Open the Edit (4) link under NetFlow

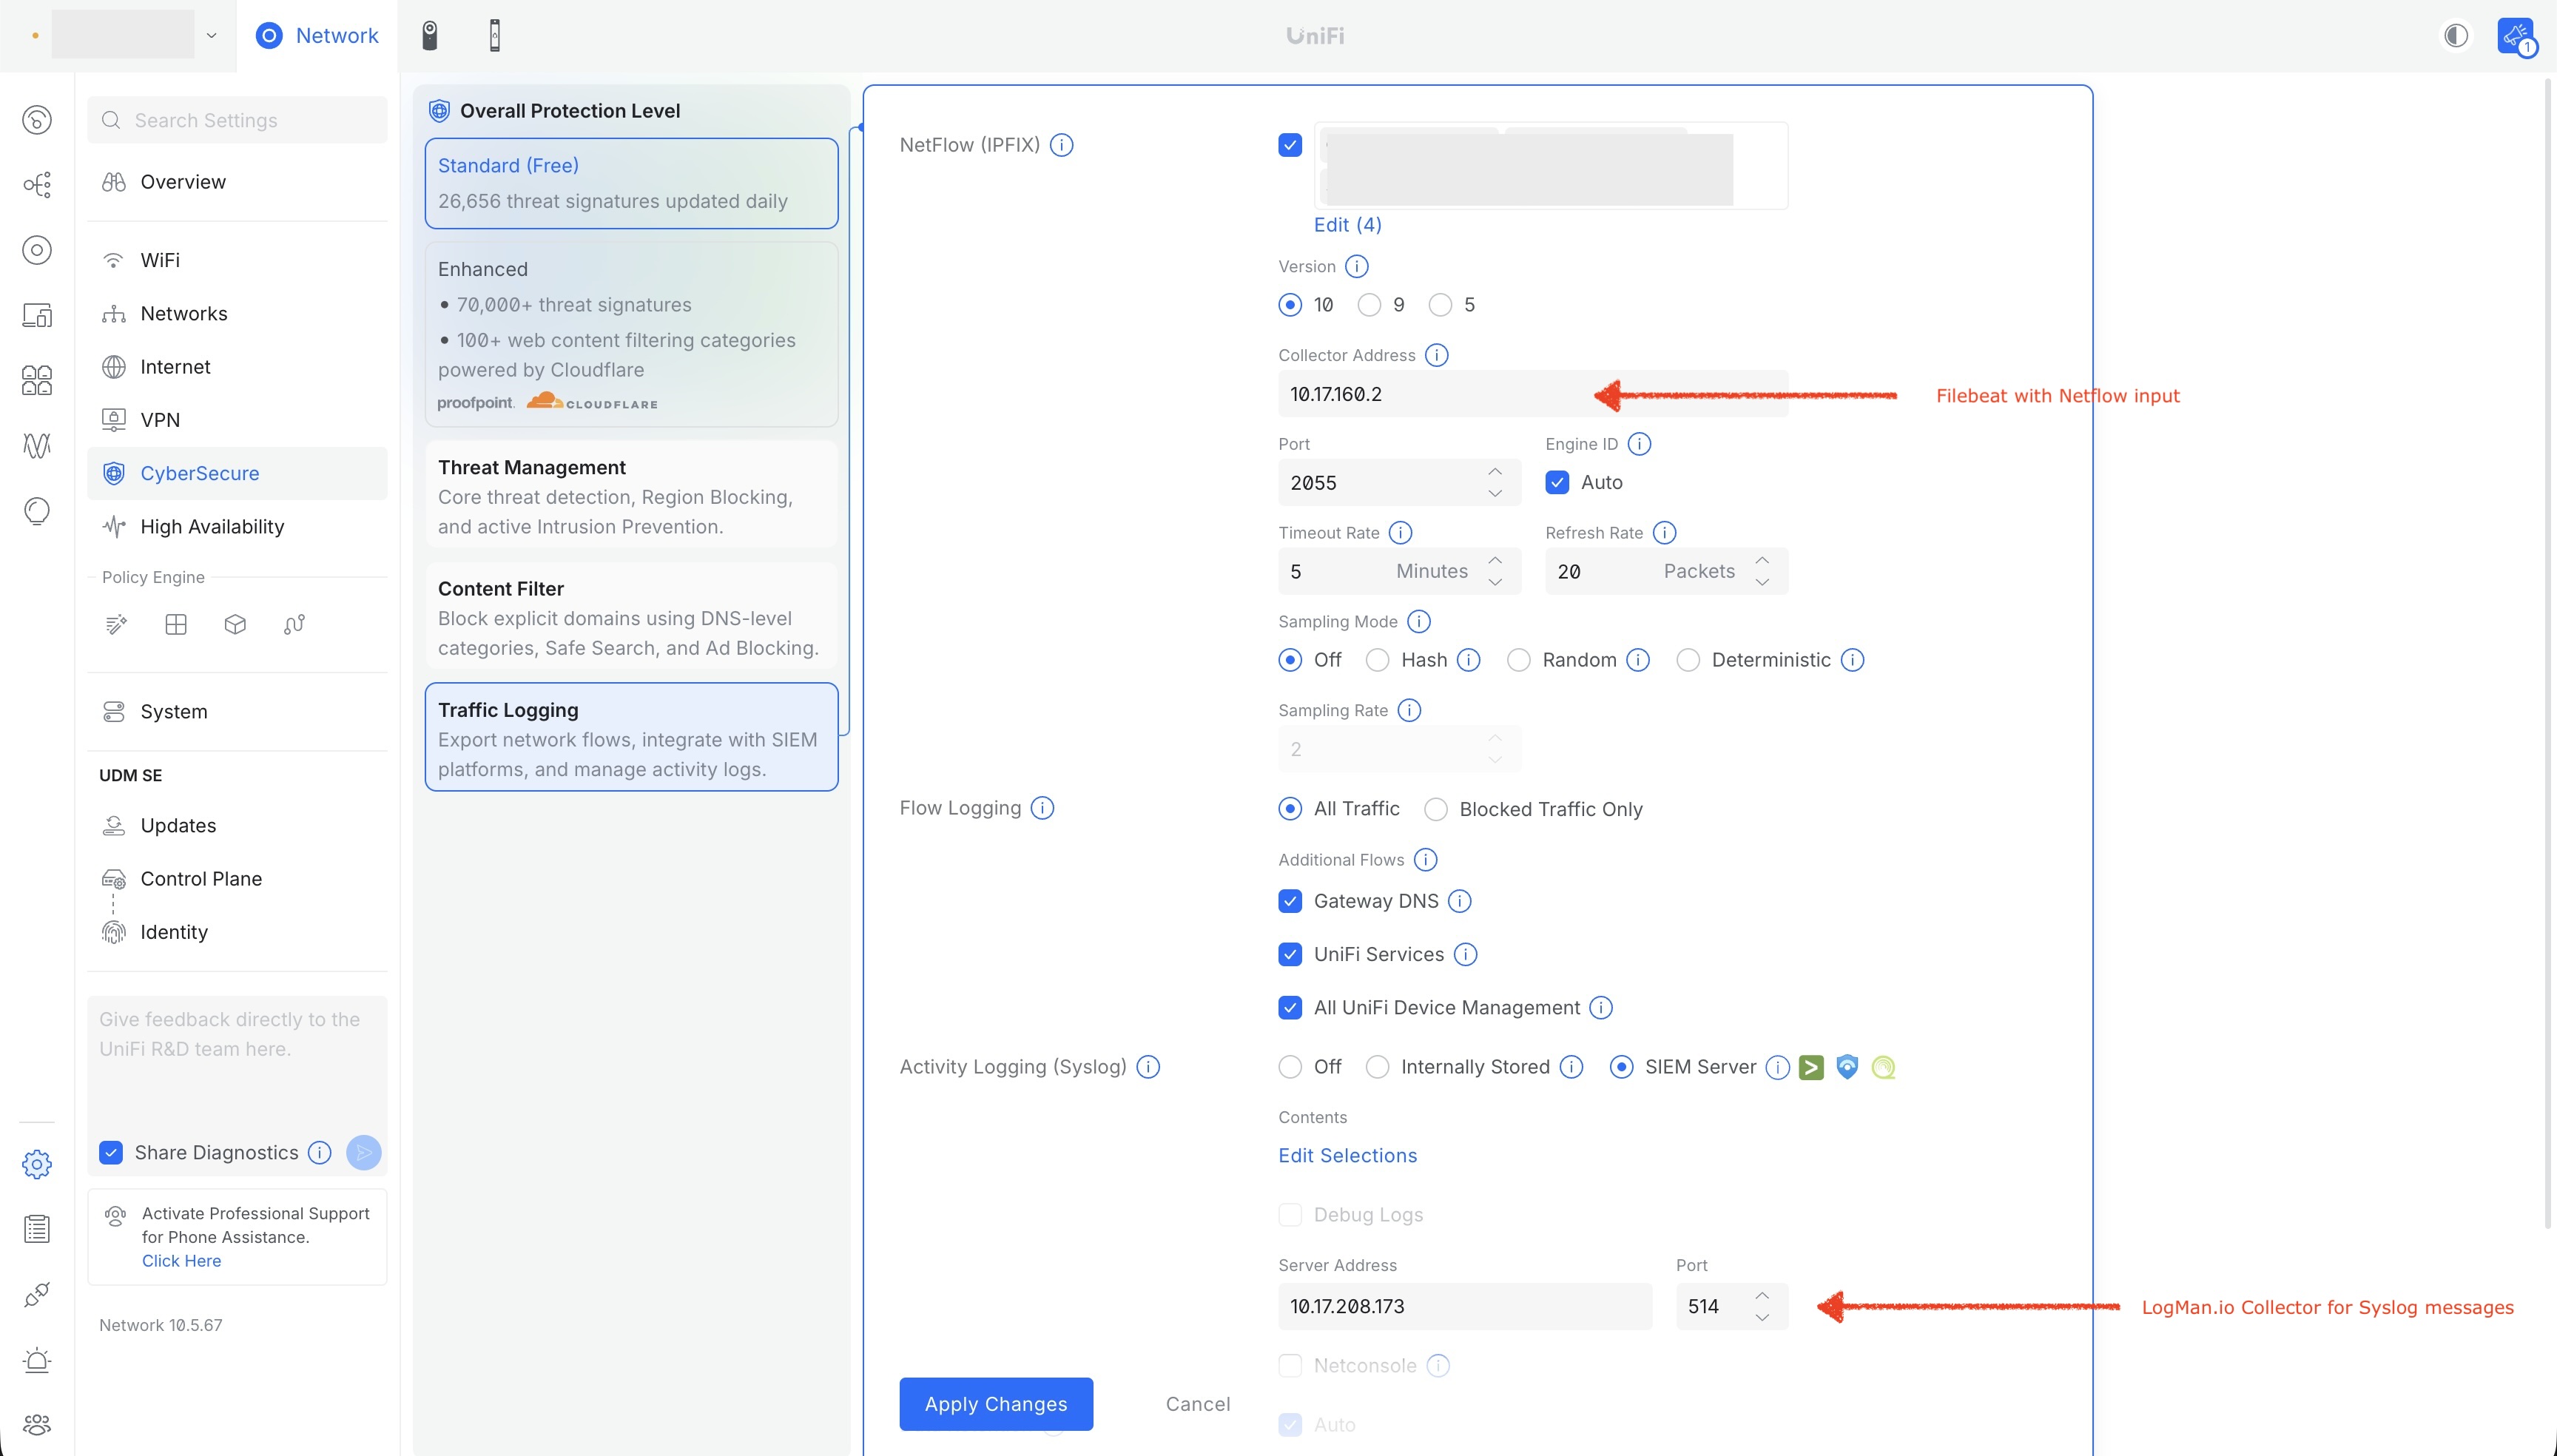coord(1347,225)
